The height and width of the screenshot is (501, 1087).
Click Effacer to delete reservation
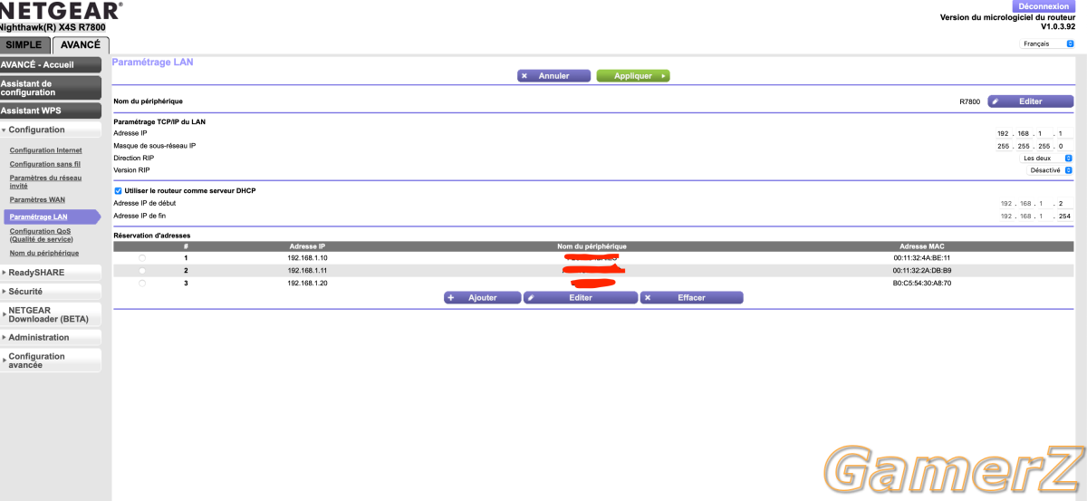691,297
